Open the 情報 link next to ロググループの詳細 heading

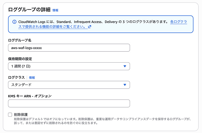(x=55, y=10)
